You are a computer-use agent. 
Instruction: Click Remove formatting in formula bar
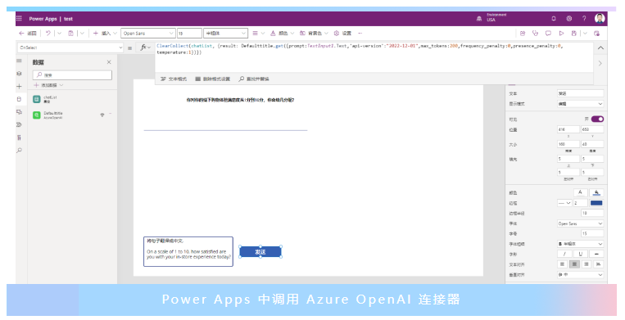point(212,79)
